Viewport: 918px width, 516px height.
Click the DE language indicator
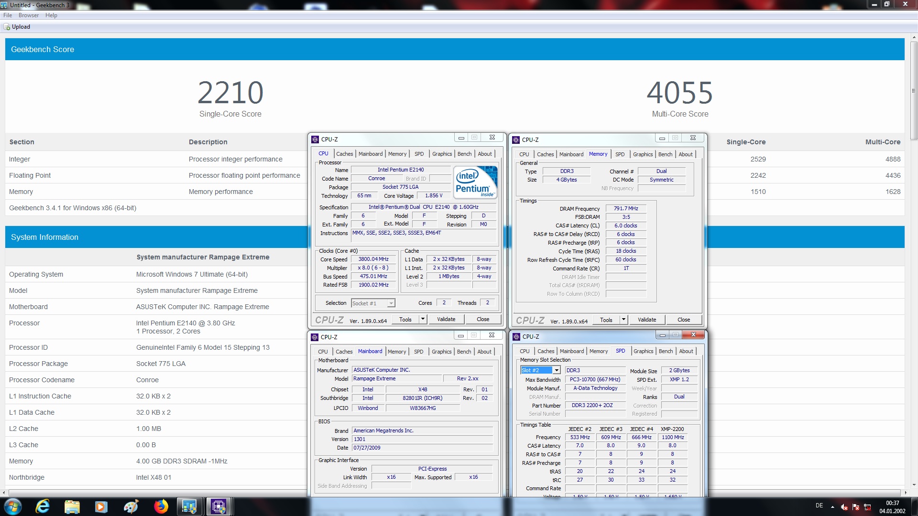pyautogui.click(x=819, y=505)
